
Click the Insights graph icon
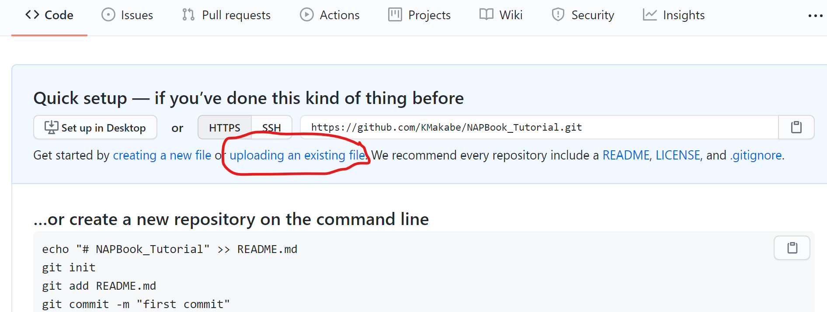click(650, 14)
